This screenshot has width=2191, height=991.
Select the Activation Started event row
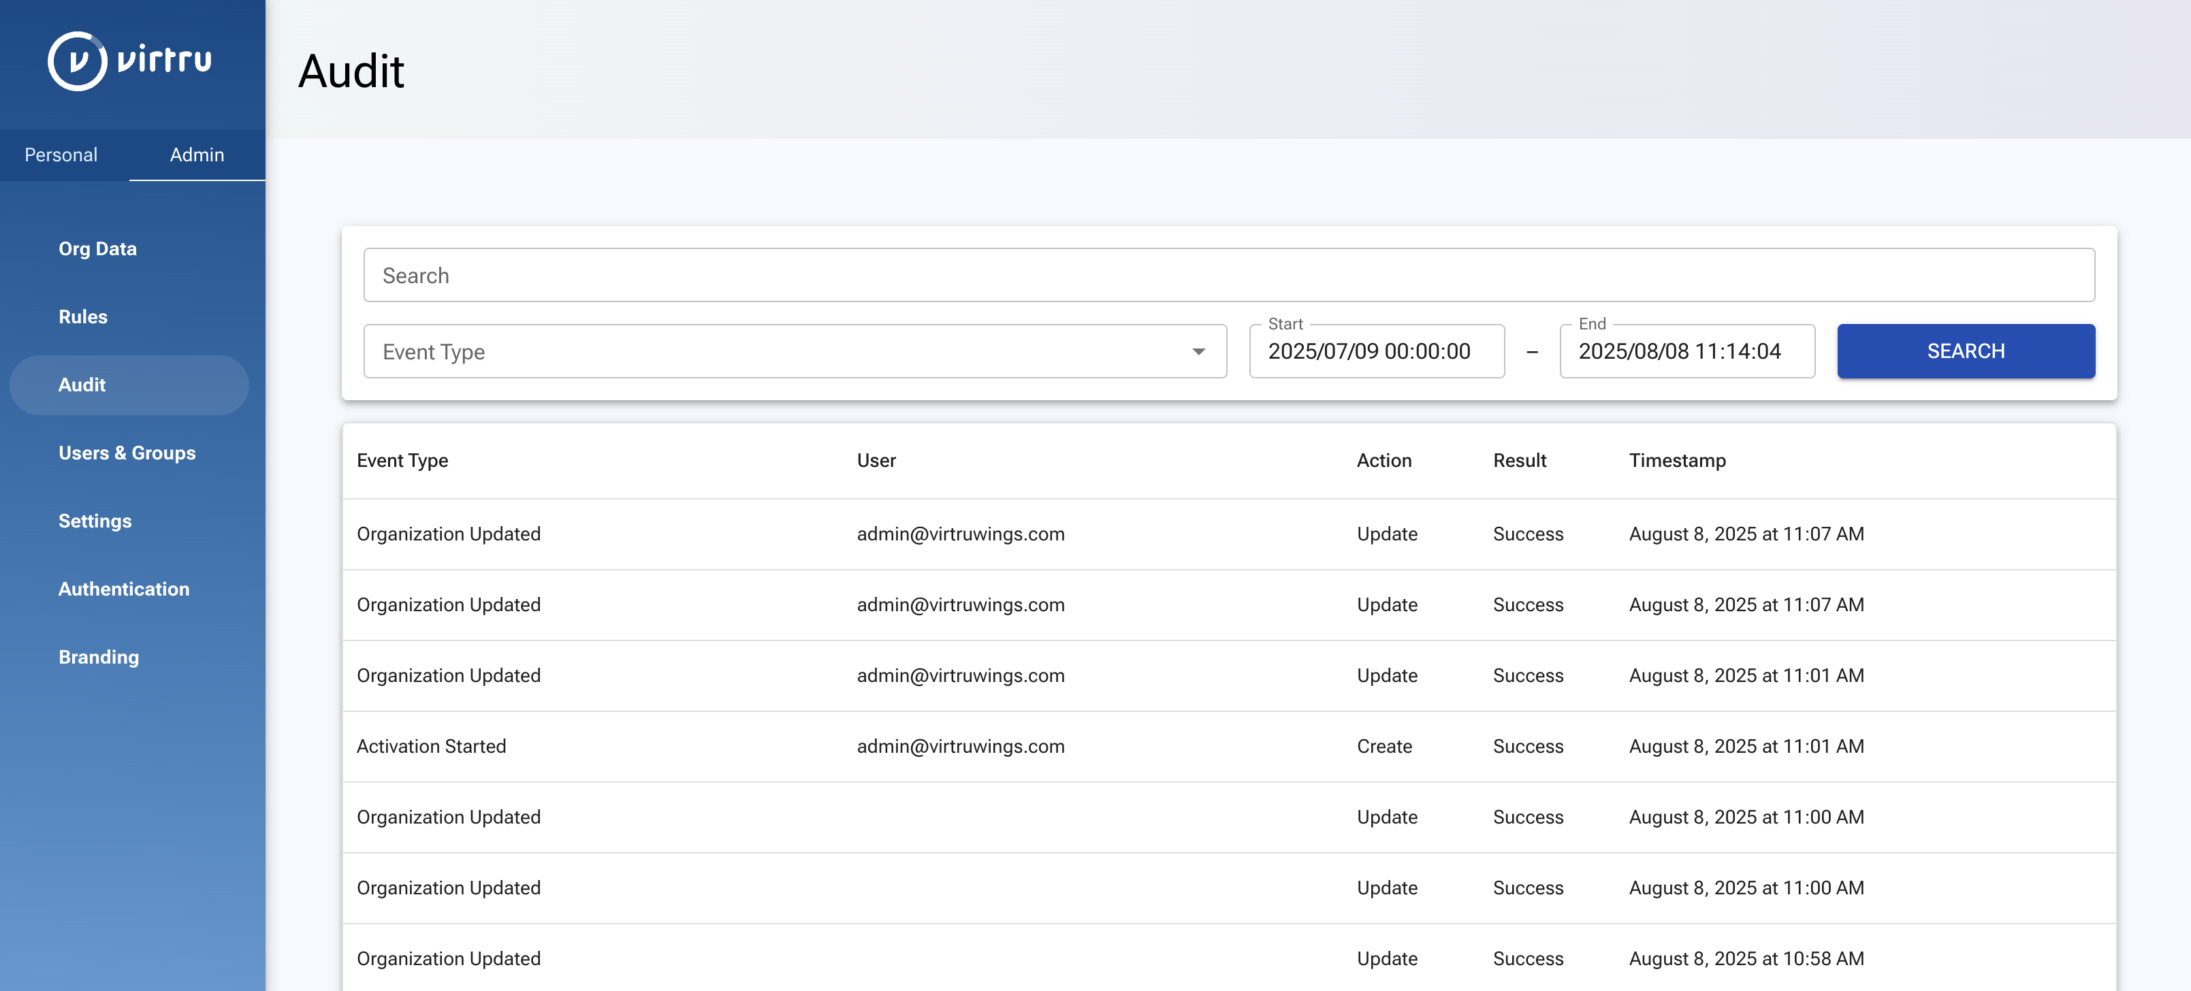click(x=1229, y=746)
